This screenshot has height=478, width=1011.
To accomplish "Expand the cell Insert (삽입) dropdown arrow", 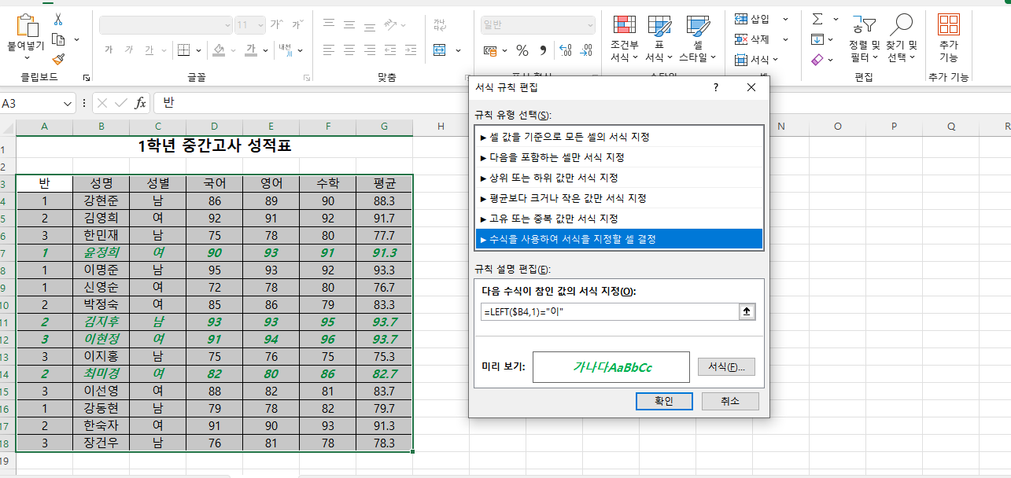I will point(777,19).
